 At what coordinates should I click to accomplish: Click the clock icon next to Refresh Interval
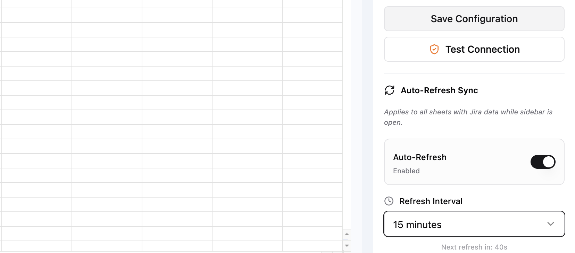coord(389,201)
